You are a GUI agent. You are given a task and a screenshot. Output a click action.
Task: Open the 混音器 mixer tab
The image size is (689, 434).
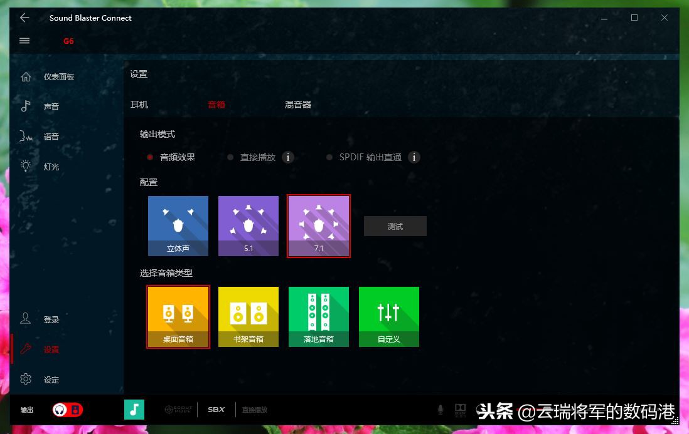pyautogui.click(x=297, y=104)
